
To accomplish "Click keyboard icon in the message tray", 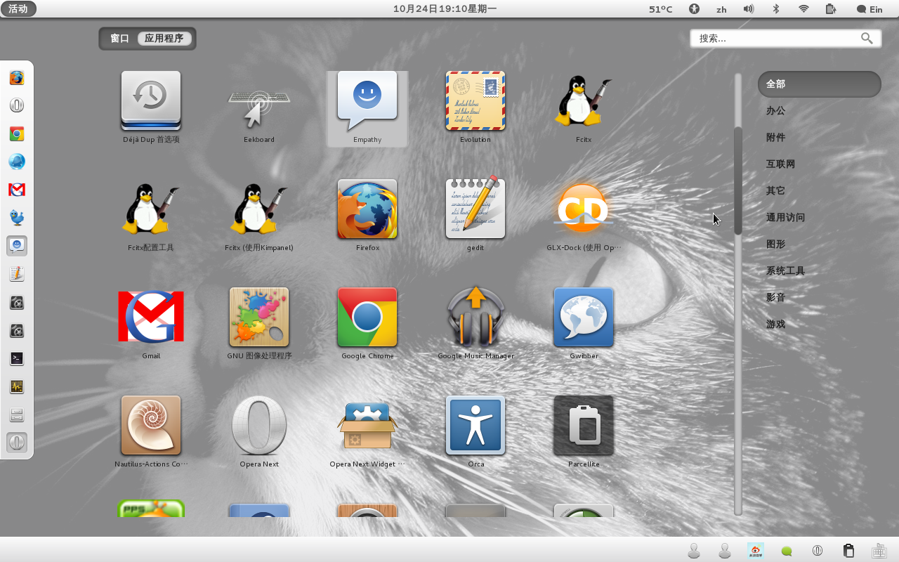I will [x=879, y=551].
